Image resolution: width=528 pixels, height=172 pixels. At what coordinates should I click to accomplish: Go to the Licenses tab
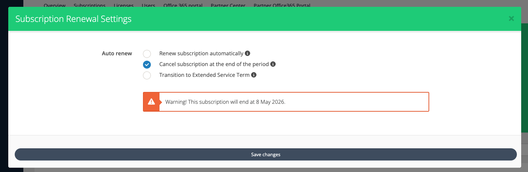click(124, 5)
